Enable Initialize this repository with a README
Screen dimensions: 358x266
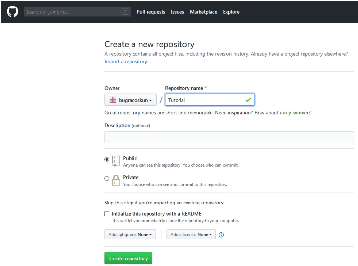pos(107,214)
